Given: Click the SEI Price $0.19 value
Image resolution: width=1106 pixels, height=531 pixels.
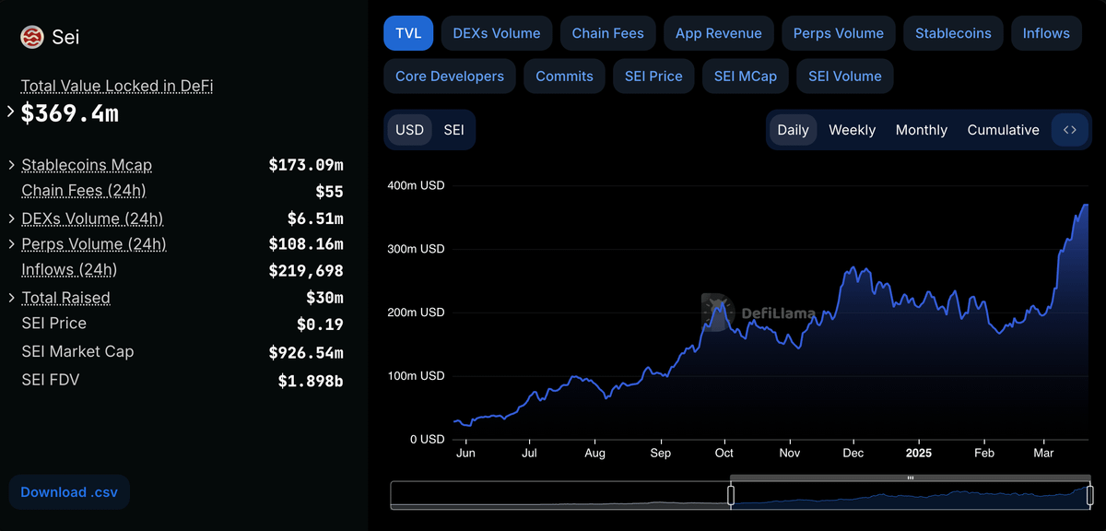Looking at the screenshot, I should 320,324.
